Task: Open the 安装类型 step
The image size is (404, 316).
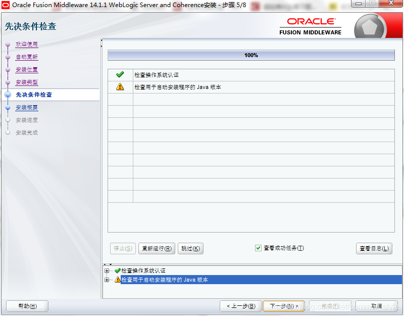Action: coord(27,82)
